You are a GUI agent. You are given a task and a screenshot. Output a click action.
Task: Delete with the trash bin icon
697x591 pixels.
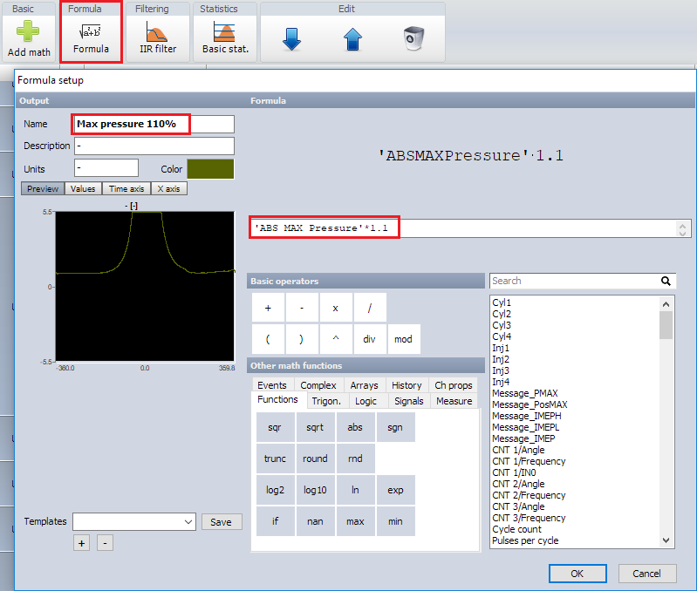tap(413, 38)
